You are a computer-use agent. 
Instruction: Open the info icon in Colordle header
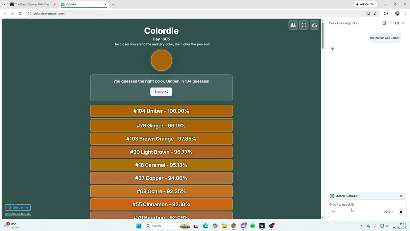pyautogui.click(x=304, y=25)
